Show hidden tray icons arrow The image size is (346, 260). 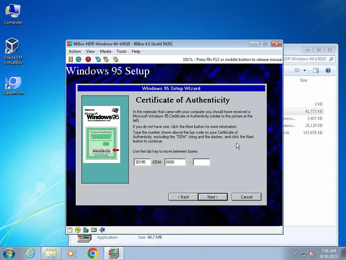[295, 254]
